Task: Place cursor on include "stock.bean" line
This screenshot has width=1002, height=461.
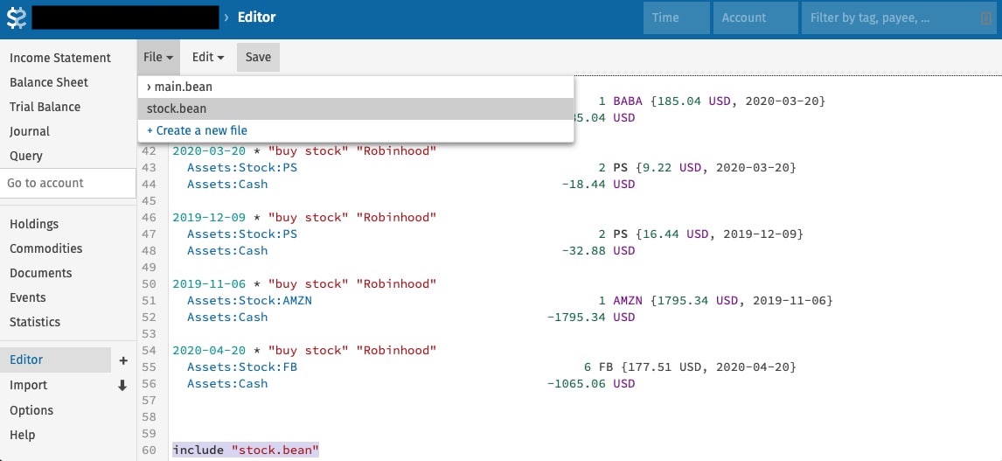Action: click(246, 450)
